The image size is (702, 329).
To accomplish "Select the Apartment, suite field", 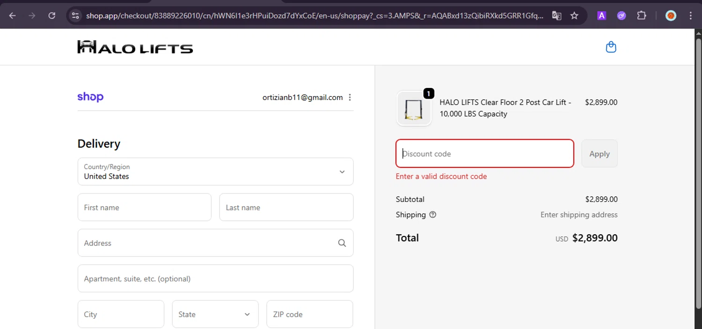I will point(215,279).
